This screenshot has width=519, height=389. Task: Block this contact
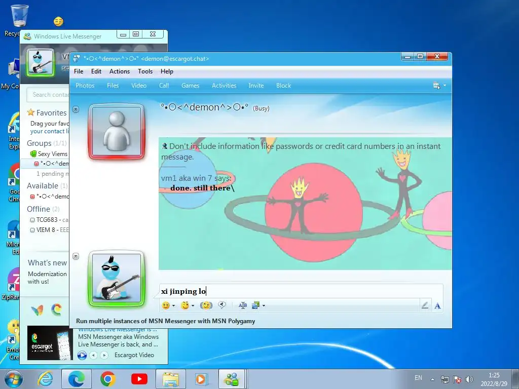pyautogui.click(x=284, y=86)
